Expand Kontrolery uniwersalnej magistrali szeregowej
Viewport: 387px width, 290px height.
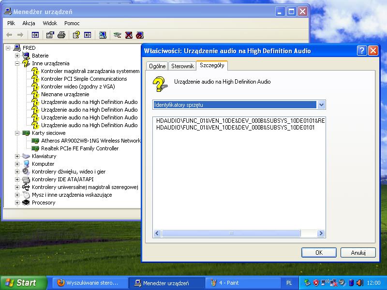click(x=17, y=187)
